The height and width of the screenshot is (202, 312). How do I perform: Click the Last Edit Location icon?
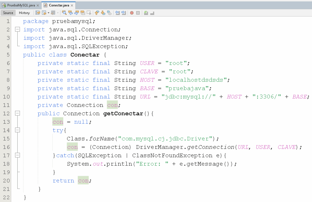coord(37,12)
